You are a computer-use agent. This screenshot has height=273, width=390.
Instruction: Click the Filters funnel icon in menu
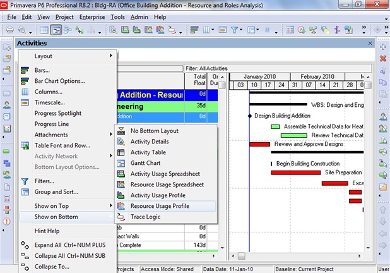[25, 181]
